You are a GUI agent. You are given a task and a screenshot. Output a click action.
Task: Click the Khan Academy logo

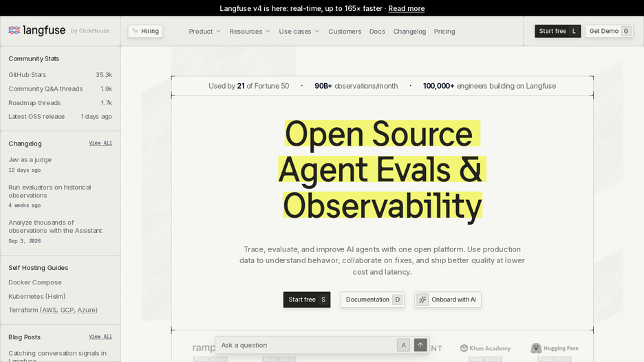[x=486, y=348]
